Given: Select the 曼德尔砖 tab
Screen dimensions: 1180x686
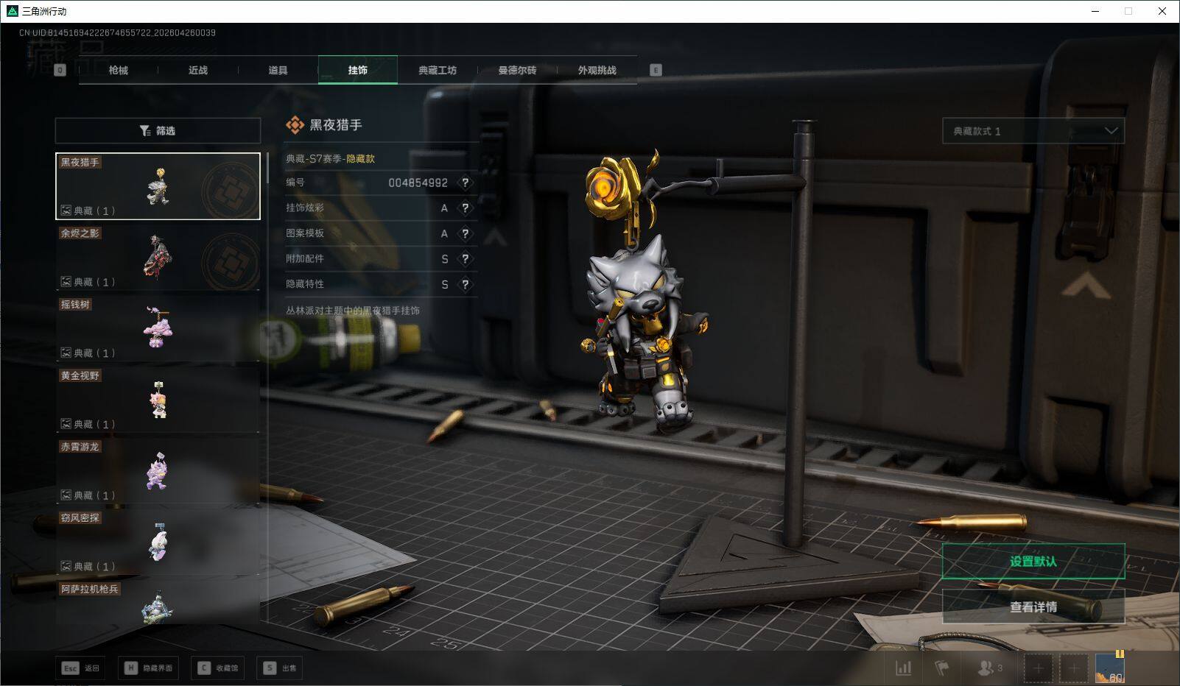Looking at the screenshot, I should click(517, 71).
